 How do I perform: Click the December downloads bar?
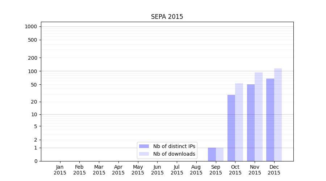coord(278,115)
